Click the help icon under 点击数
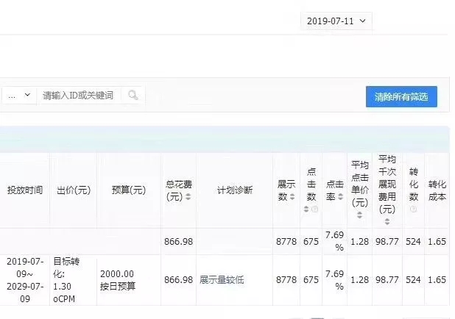Screen dimensions: 455x319 point(315,209)
